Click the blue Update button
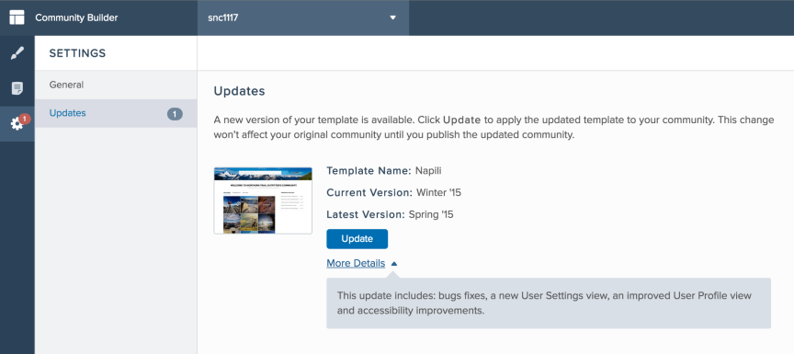The width and height of the screenshot is (794, 354). pos(357,238)
